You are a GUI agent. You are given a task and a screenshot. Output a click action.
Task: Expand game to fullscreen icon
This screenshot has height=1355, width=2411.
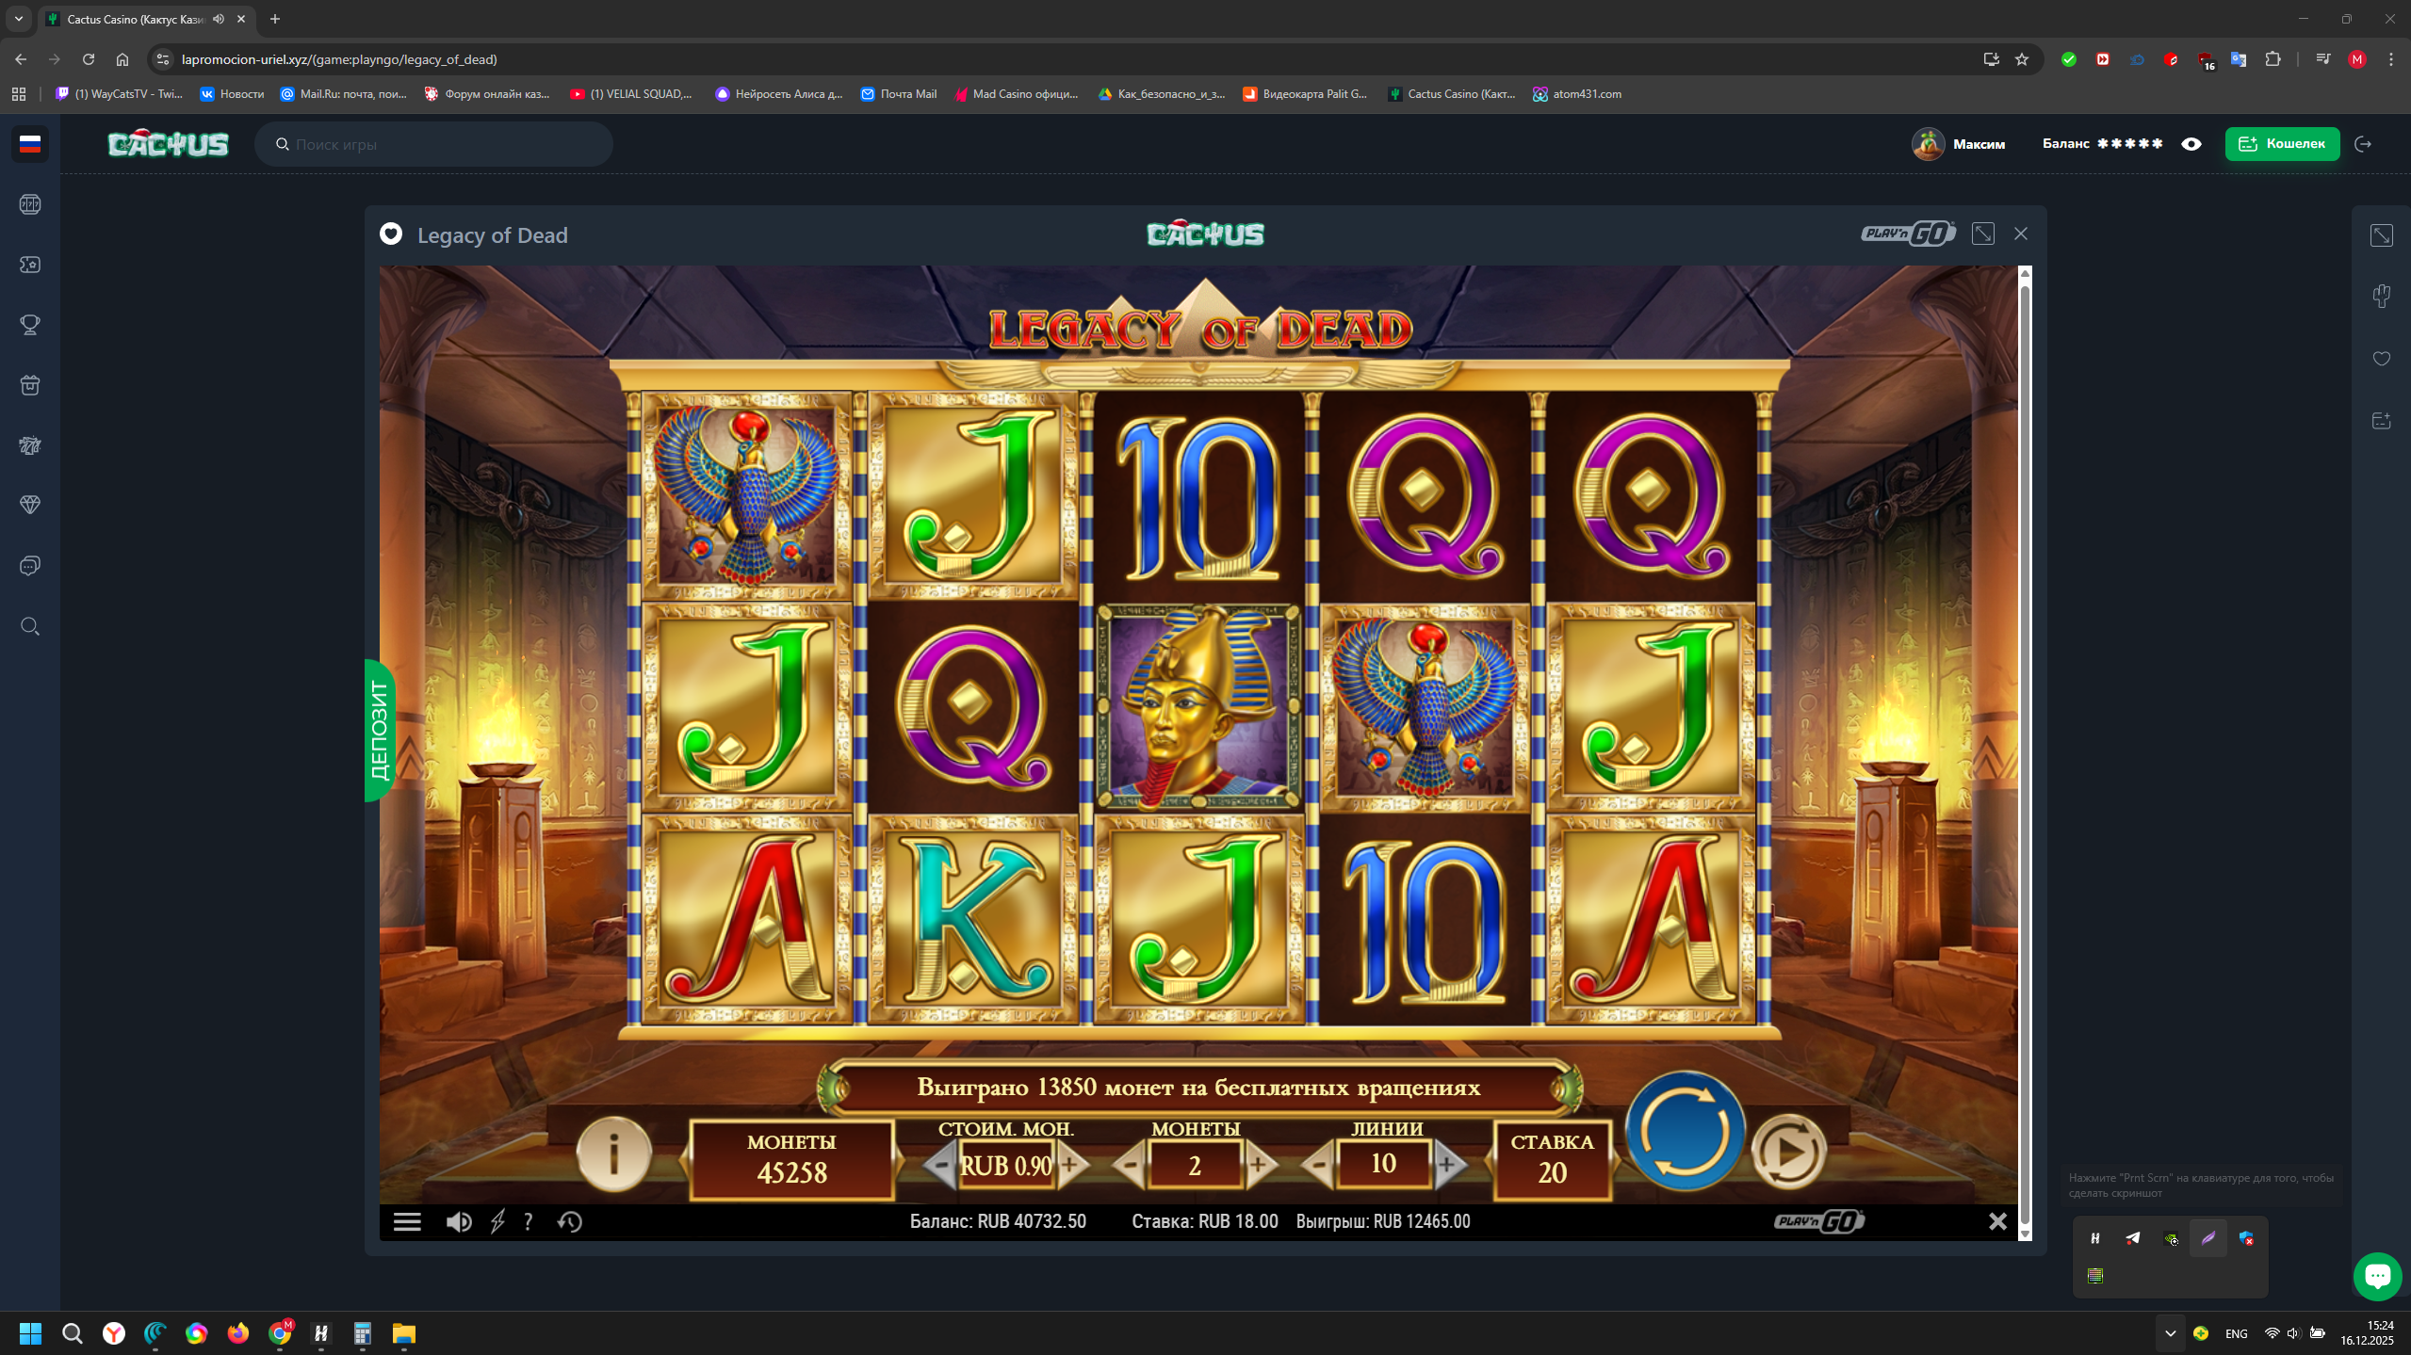pos(1982,234)
